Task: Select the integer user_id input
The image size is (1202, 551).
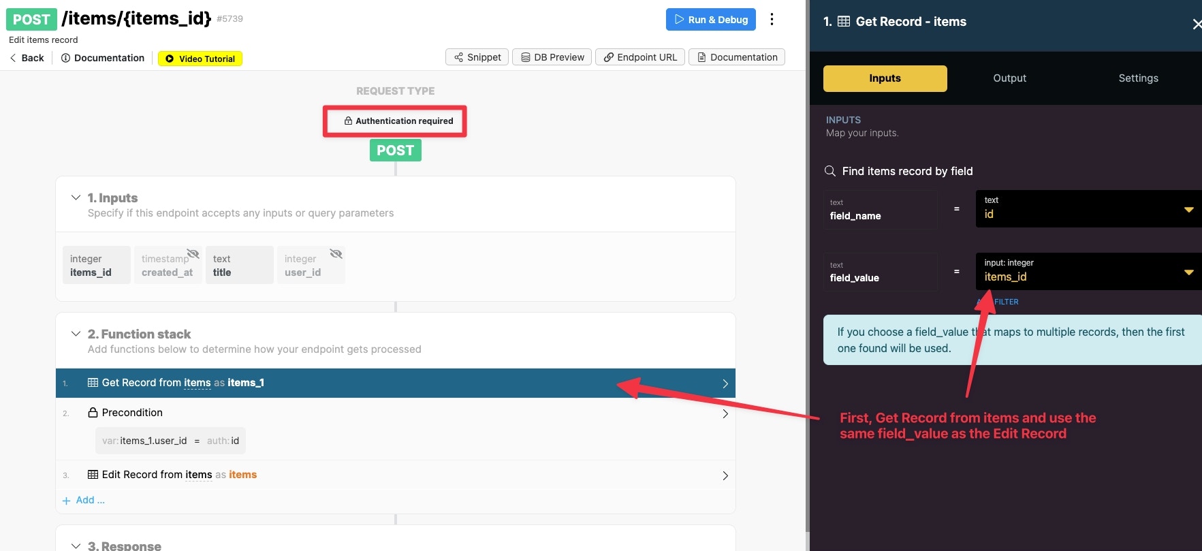Action: 311,265
